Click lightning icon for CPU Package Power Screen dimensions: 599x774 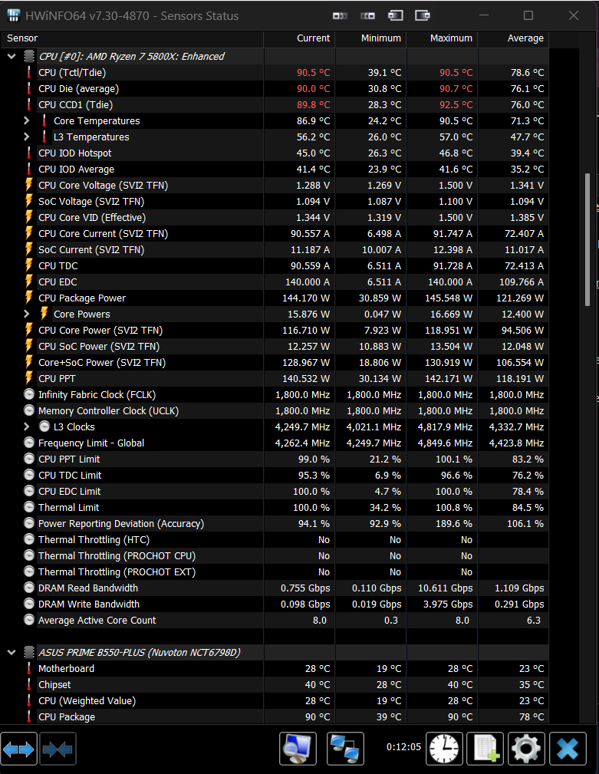tap(29, 298)
